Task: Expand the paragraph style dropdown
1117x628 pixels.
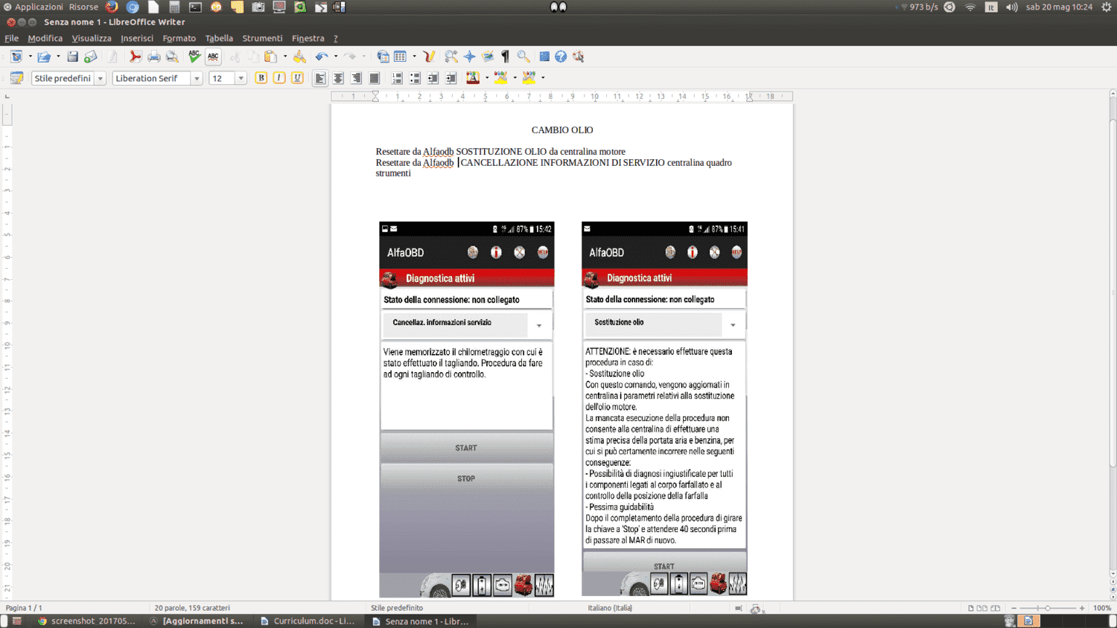Action: coord(100,78)
